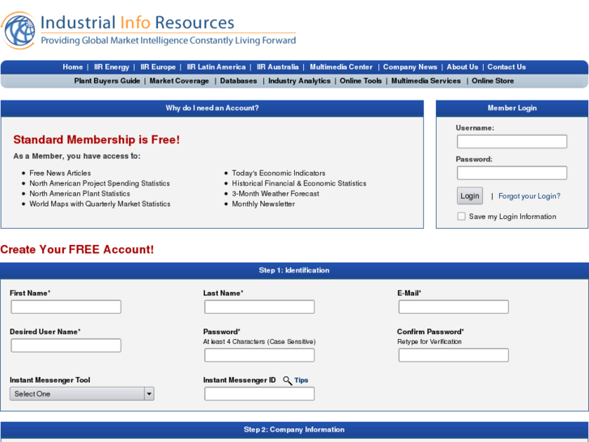
Task: Click 'Create Your FREE Account!' heading
Action: point(77,250)
